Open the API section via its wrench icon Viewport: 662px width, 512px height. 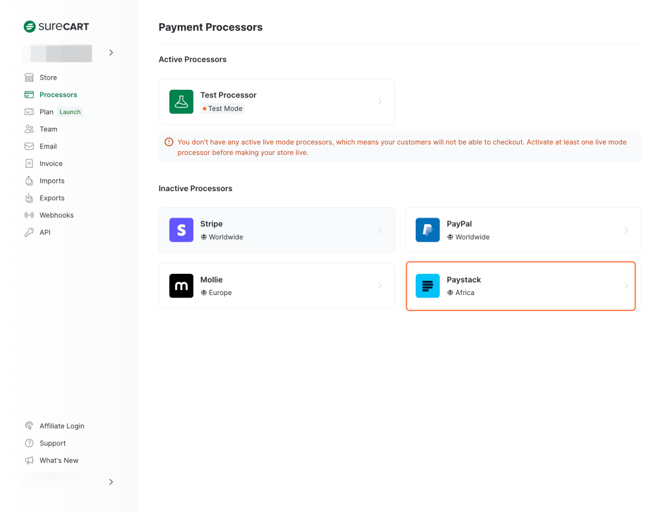pyautogui.click(x=30, y=232)
